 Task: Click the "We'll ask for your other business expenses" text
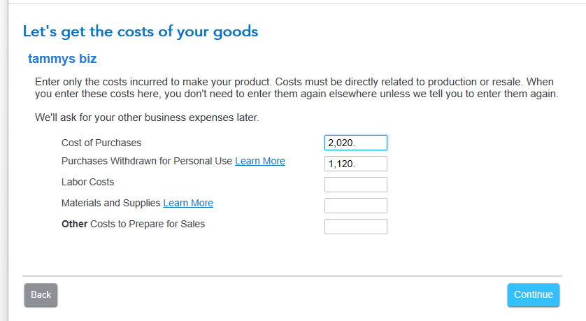point(147,117)
